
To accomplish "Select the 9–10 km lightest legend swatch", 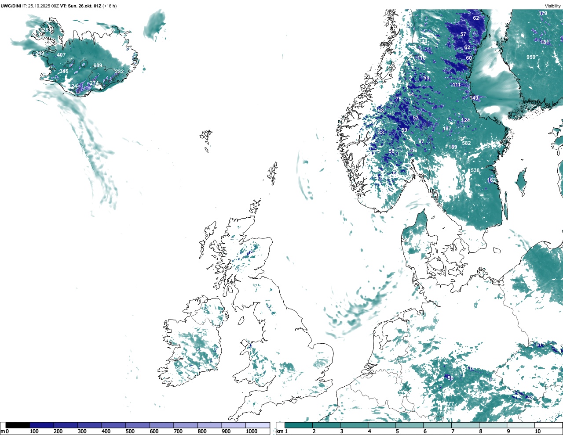I will (x=521, y=425).
